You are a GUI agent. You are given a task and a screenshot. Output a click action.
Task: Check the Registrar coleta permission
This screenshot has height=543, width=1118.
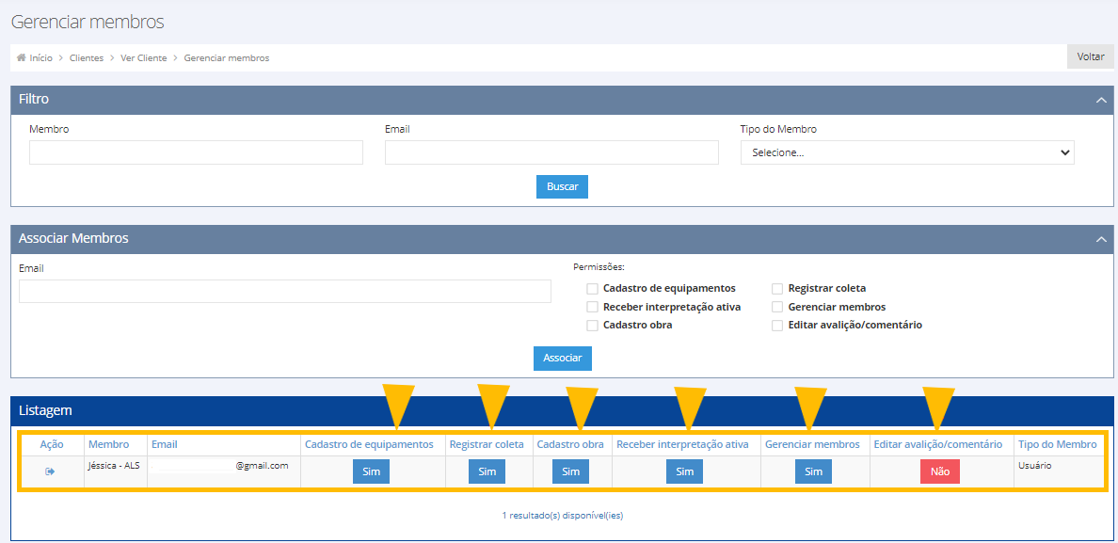point(777,289)
